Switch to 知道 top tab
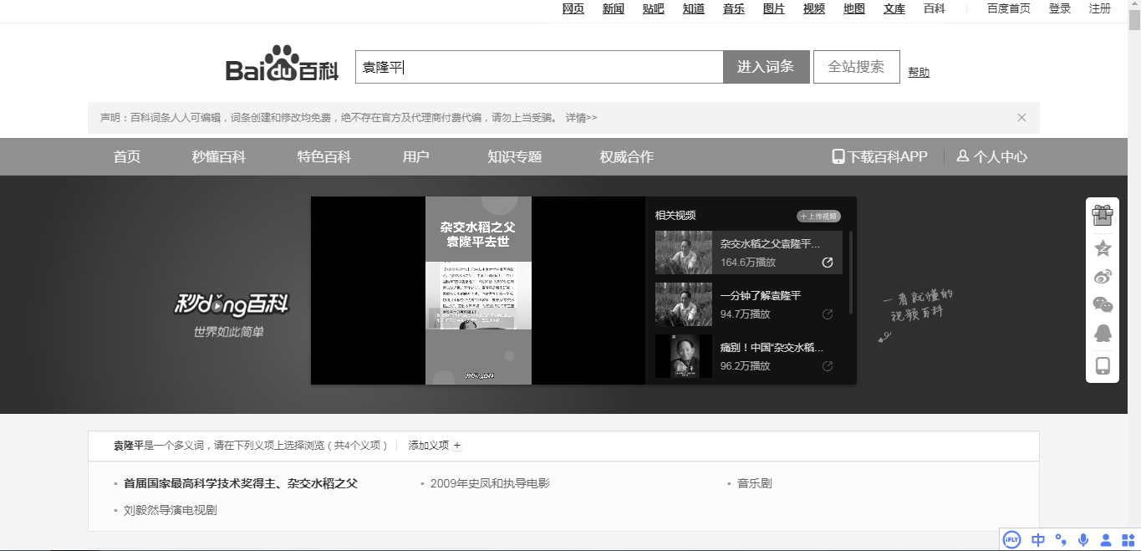 tap(694, 8)
